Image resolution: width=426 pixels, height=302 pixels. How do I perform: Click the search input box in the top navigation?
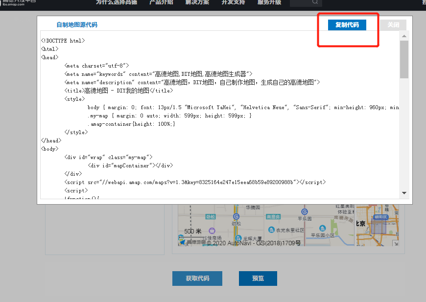coord(306,3)
